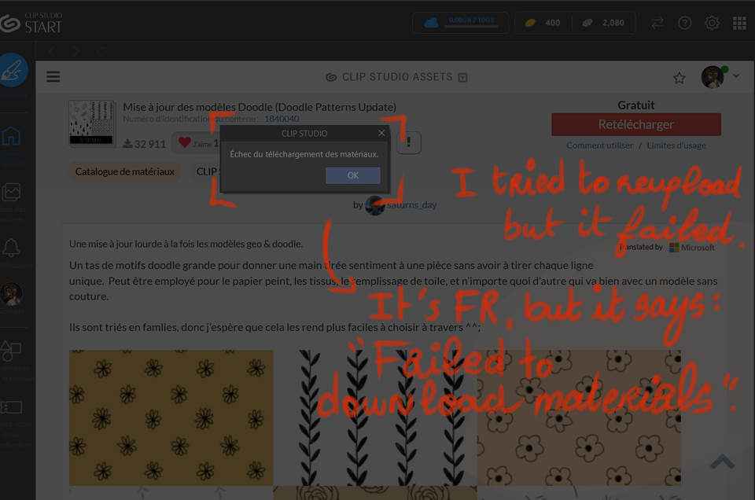The width and height of the screenshot is (755, 500).
Task: Click the favorites star icon
Action: (679, 78)
